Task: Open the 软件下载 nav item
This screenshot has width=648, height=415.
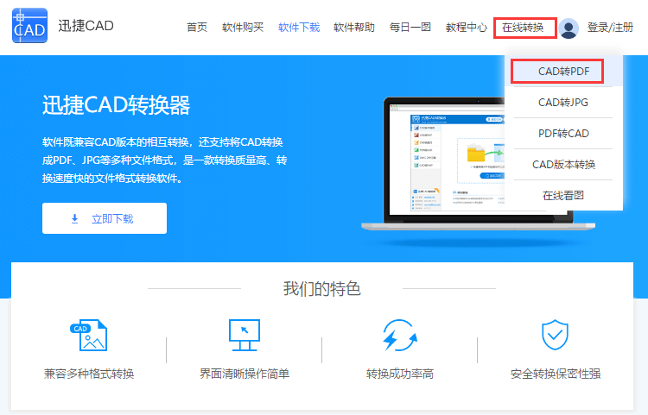Action: coord(299,28)
